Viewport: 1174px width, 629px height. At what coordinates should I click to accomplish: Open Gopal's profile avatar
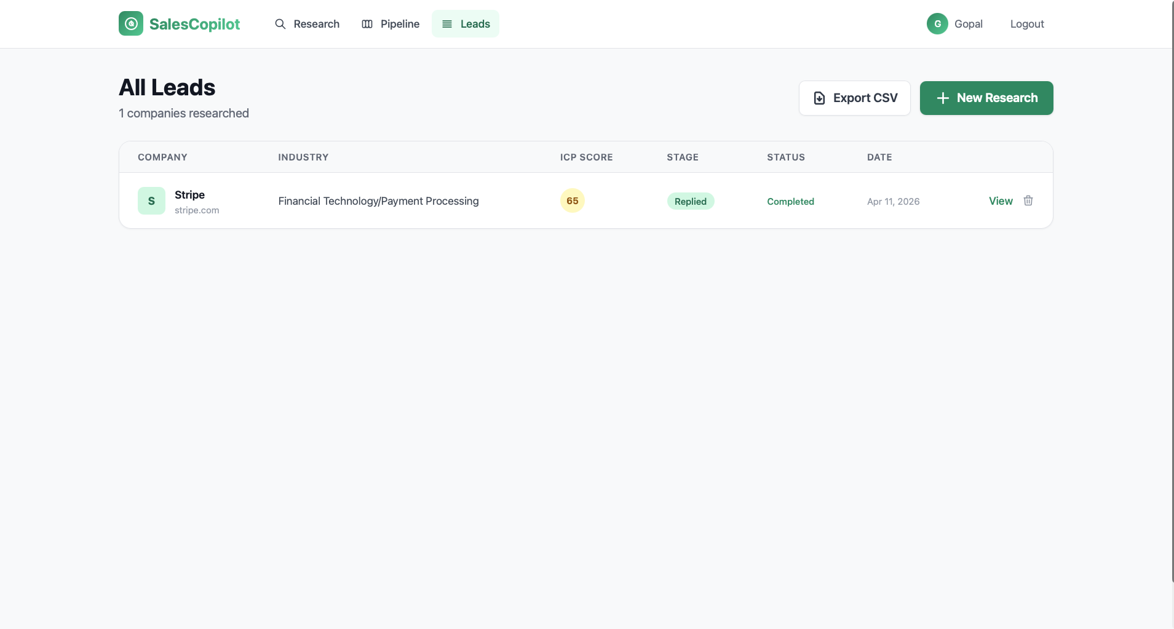[936, 23]
